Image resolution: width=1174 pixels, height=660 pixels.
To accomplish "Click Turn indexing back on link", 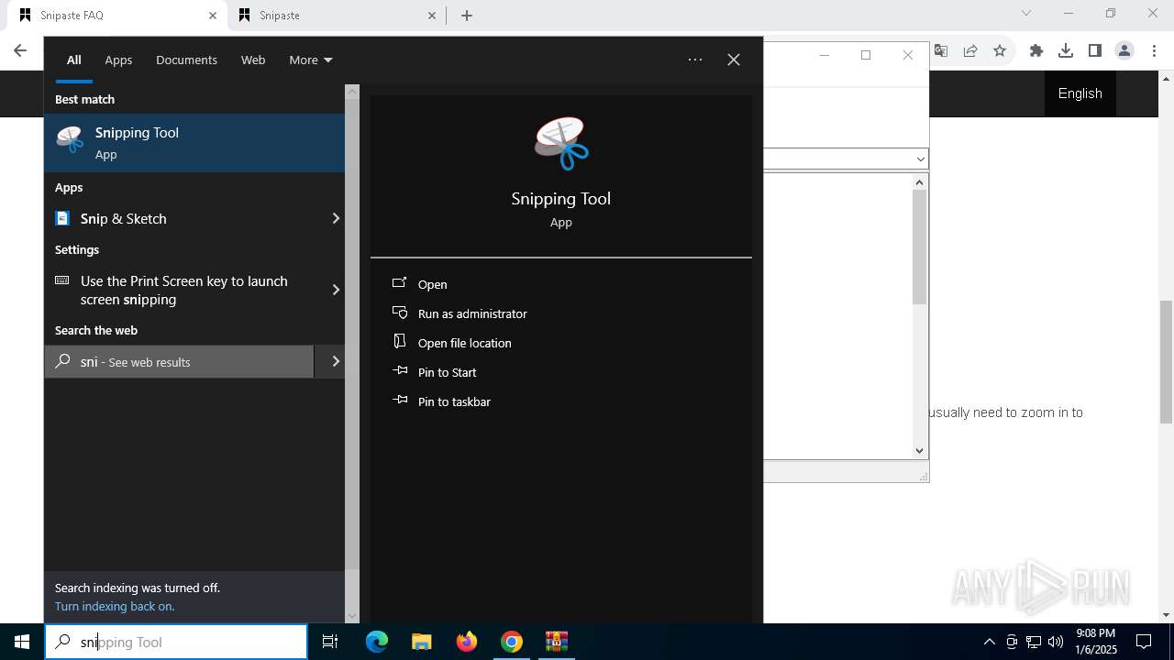I will [115, 606].
